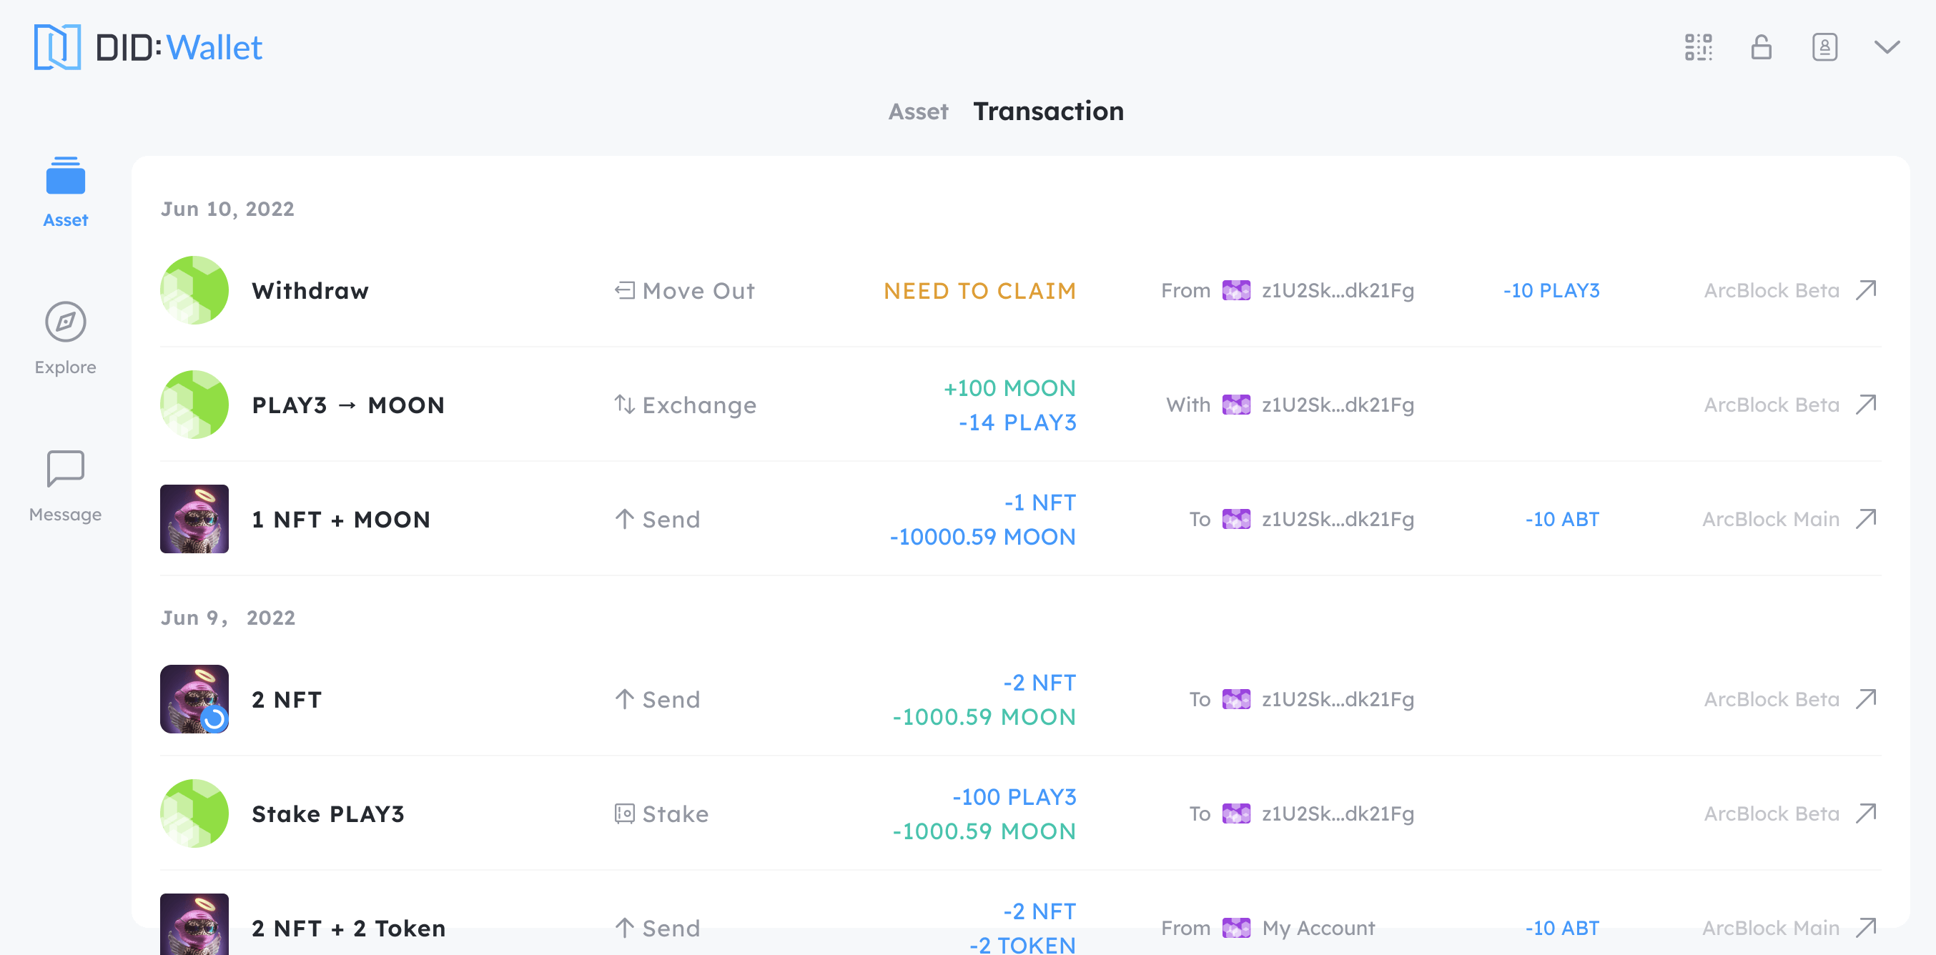Click NEED TO CLAIM status

tap(979, 291)
